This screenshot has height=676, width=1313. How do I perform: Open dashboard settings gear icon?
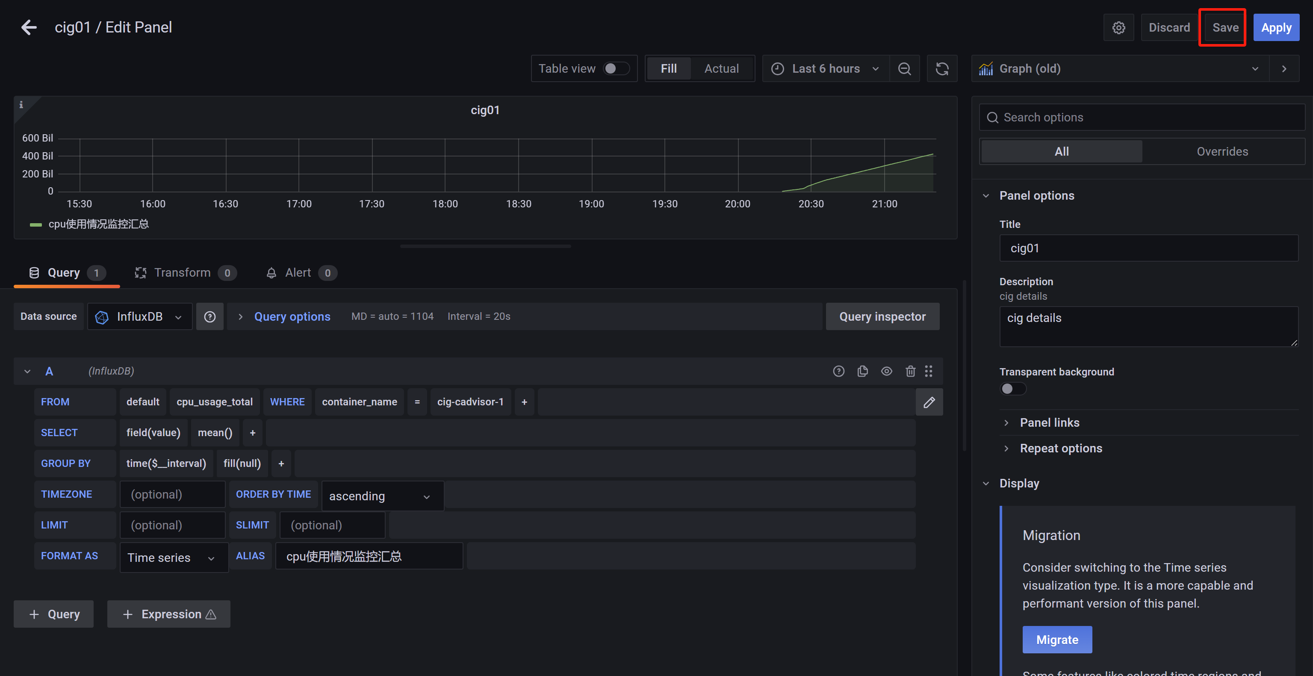(1118, 27)
